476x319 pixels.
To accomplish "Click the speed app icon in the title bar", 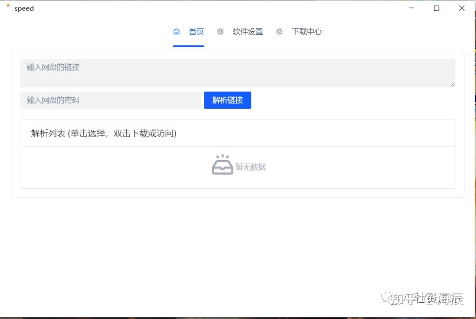I will pos(8,5).
